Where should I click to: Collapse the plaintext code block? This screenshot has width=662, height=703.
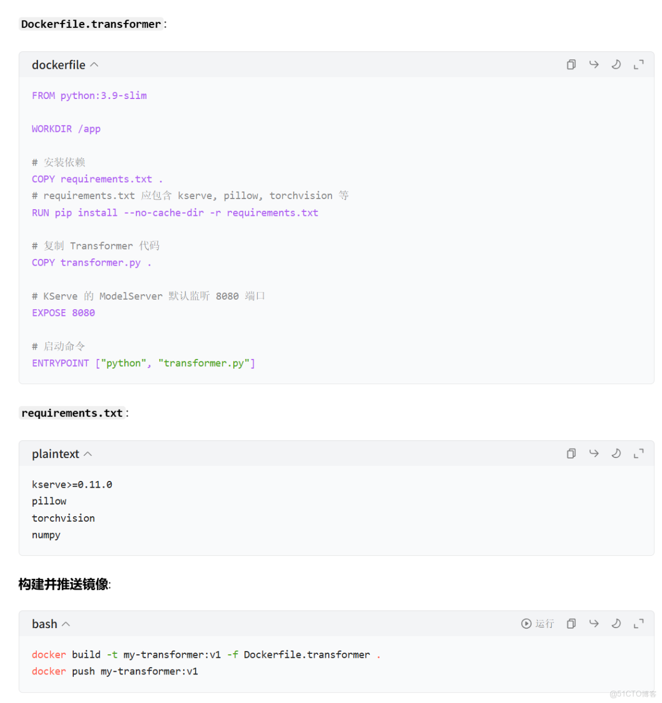point(88,454)
